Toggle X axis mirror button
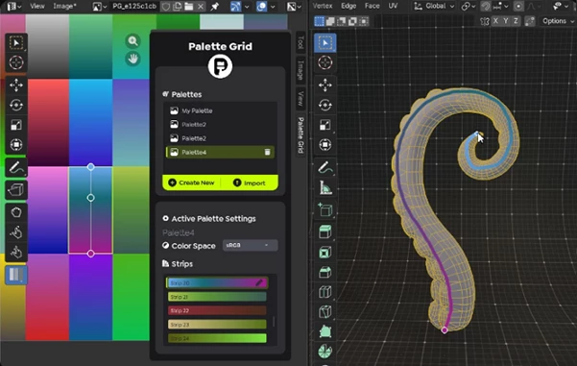577x366 pixels. click(495, 21)
